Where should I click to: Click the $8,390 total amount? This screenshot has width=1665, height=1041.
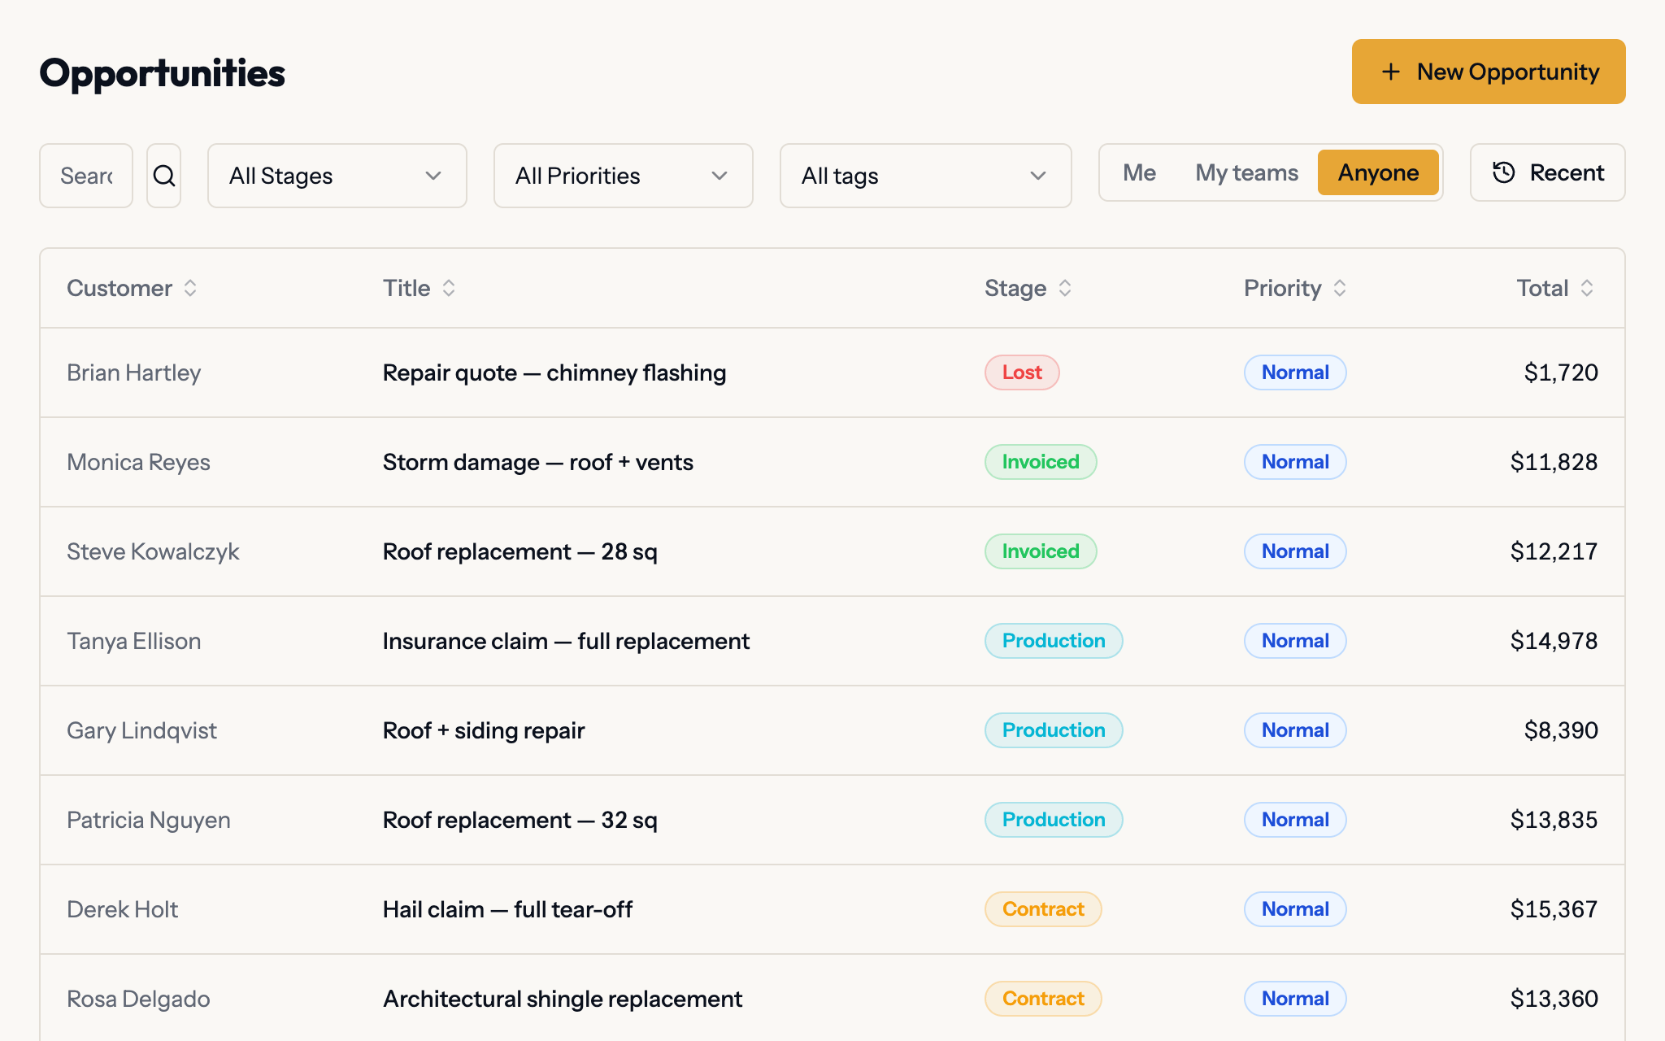pyautogui.click(x=1561, y=730)
